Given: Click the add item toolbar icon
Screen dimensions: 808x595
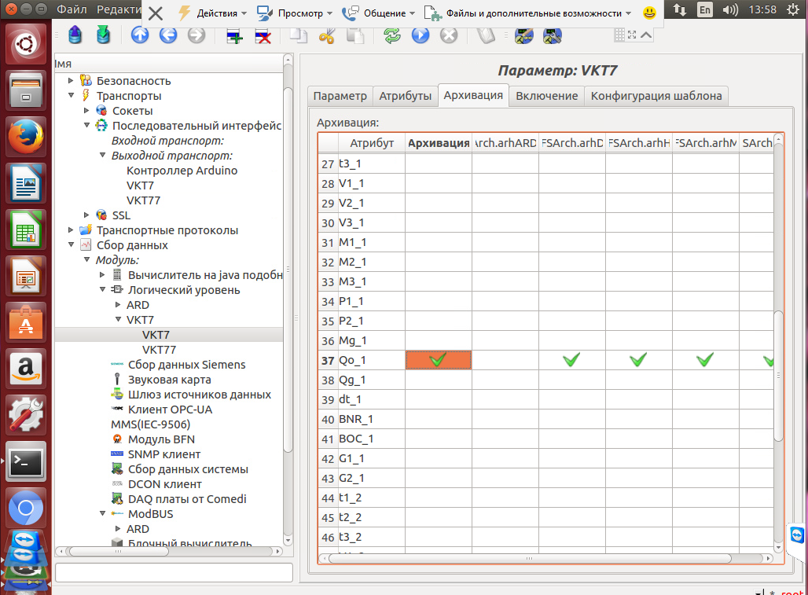Looking at the screenshot, I should (x=233, y=35).
